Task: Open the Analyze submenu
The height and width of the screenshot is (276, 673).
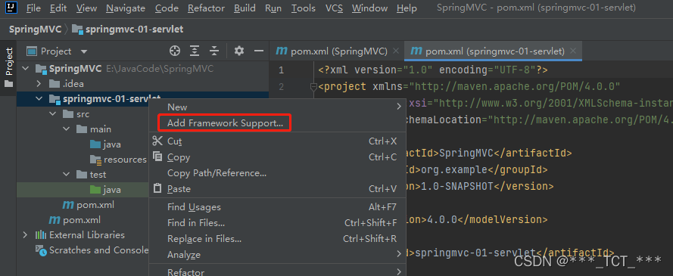Action: pyautogui.click(x=278, y=255)
